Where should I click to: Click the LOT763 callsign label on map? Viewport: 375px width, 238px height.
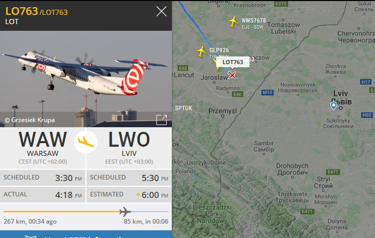(x=233, y=62)
